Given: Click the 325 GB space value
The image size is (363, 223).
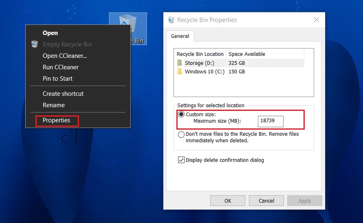Looking at the screenshot, I should (237, 63).
